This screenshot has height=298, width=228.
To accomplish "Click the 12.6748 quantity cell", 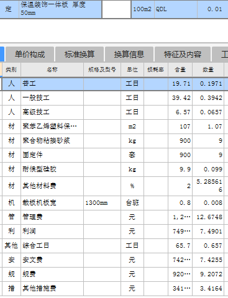I will click(208, 217).
